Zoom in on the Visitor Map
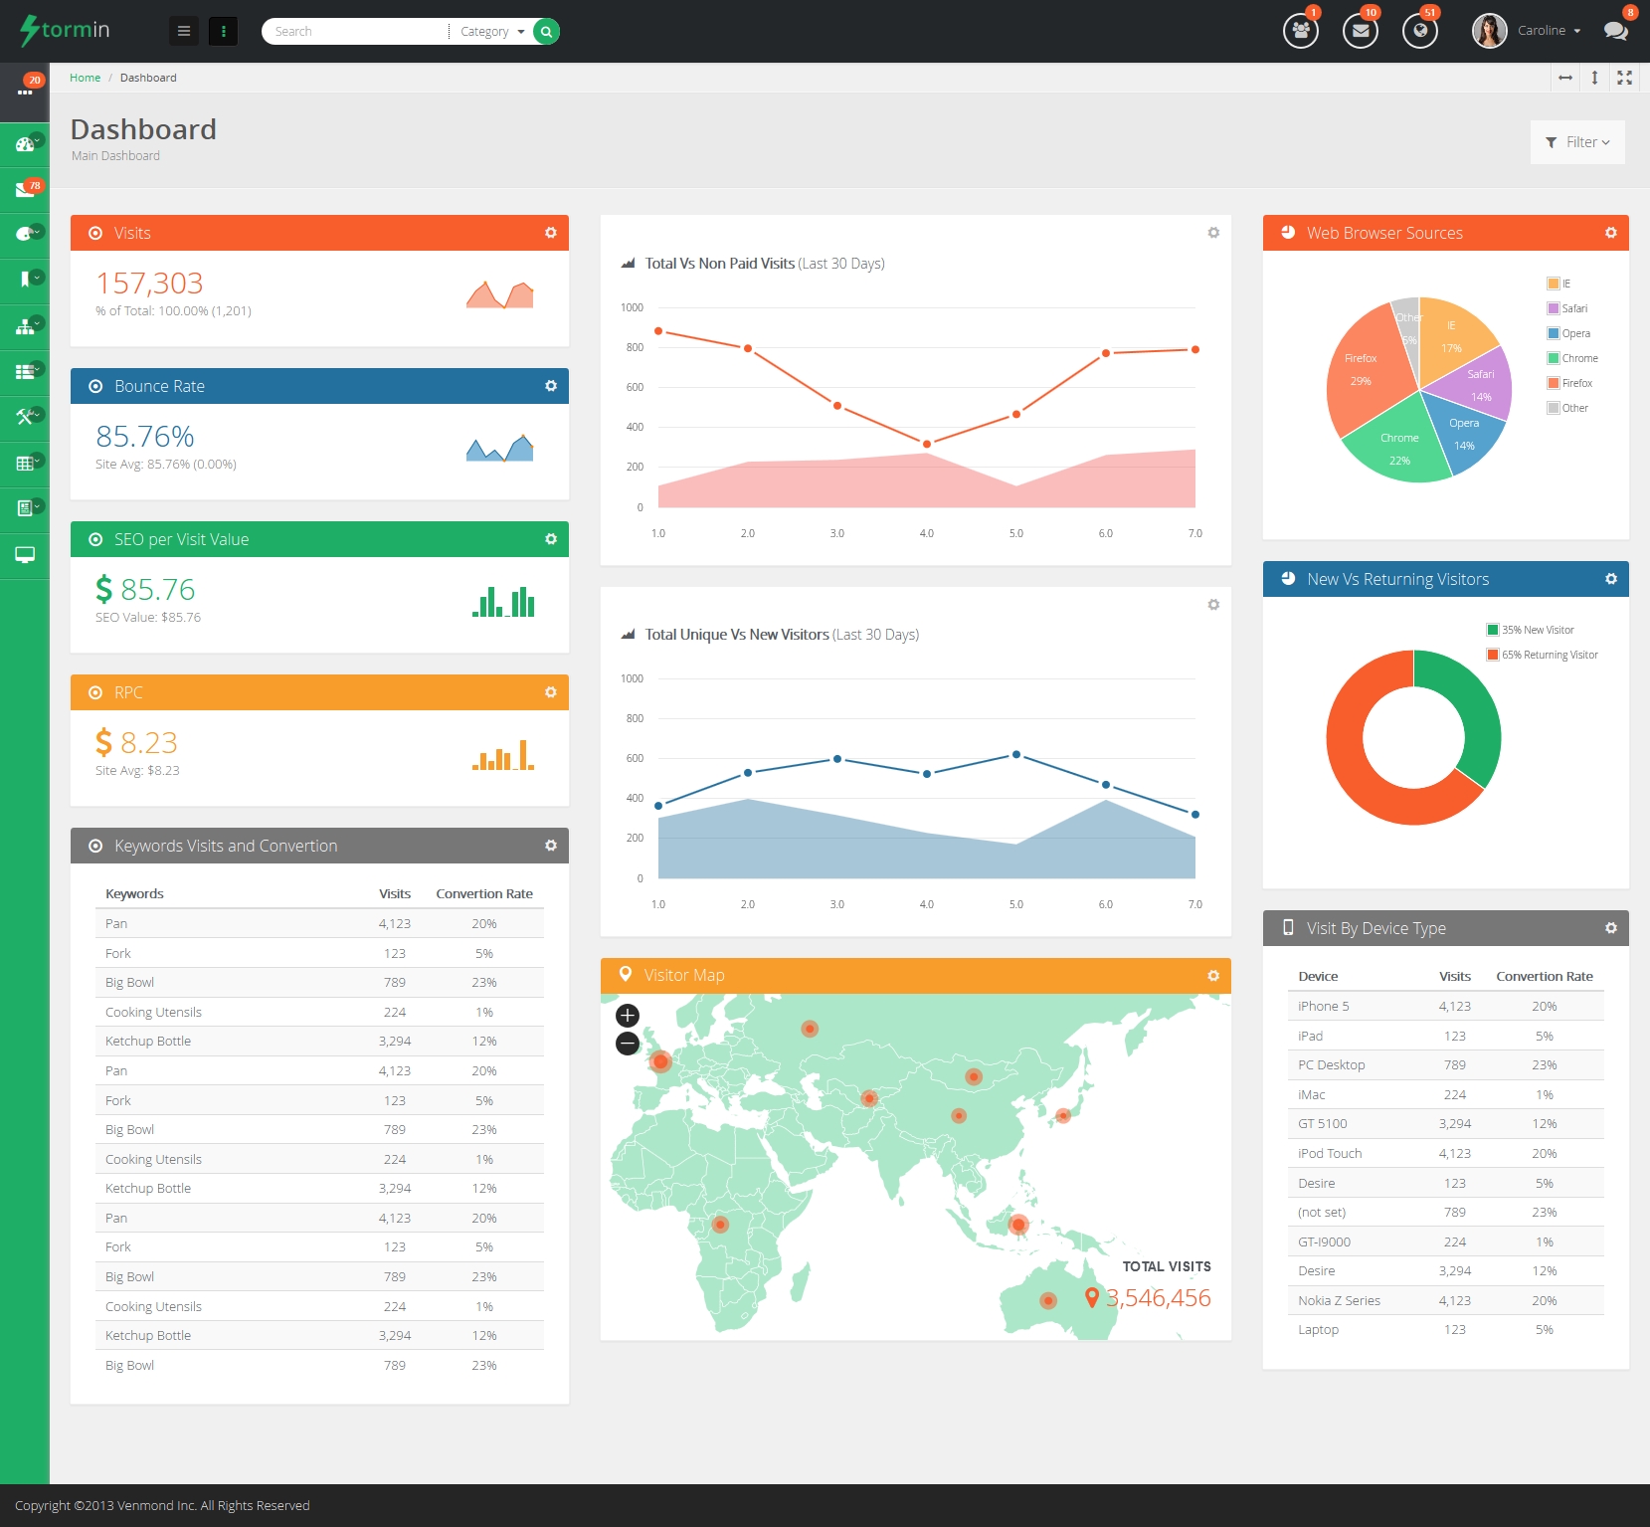Screen dimensions: 1650x1527 click(x=628, y=1016)
